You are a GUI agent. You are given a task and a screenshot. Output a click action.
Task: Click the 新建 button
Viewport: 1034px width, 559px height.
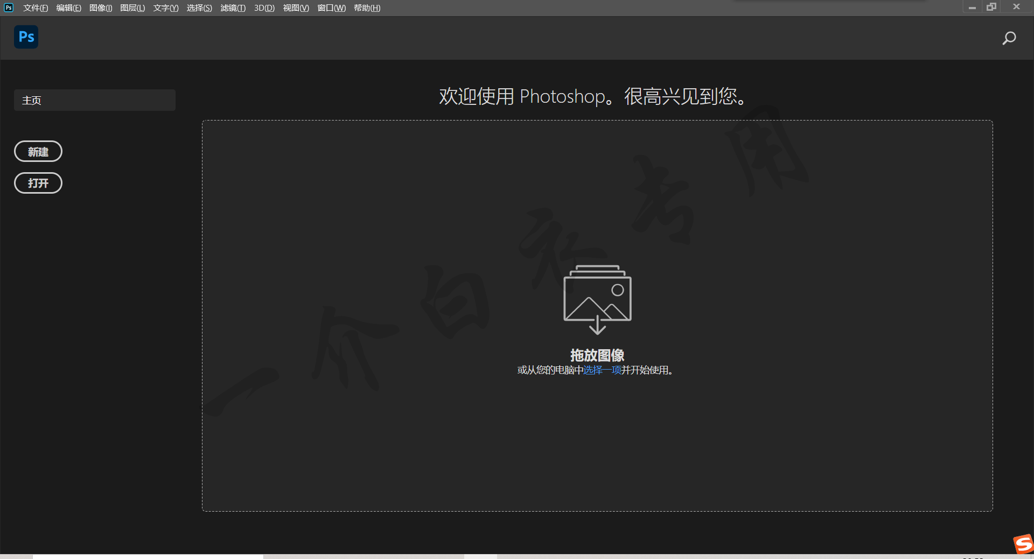38,152
